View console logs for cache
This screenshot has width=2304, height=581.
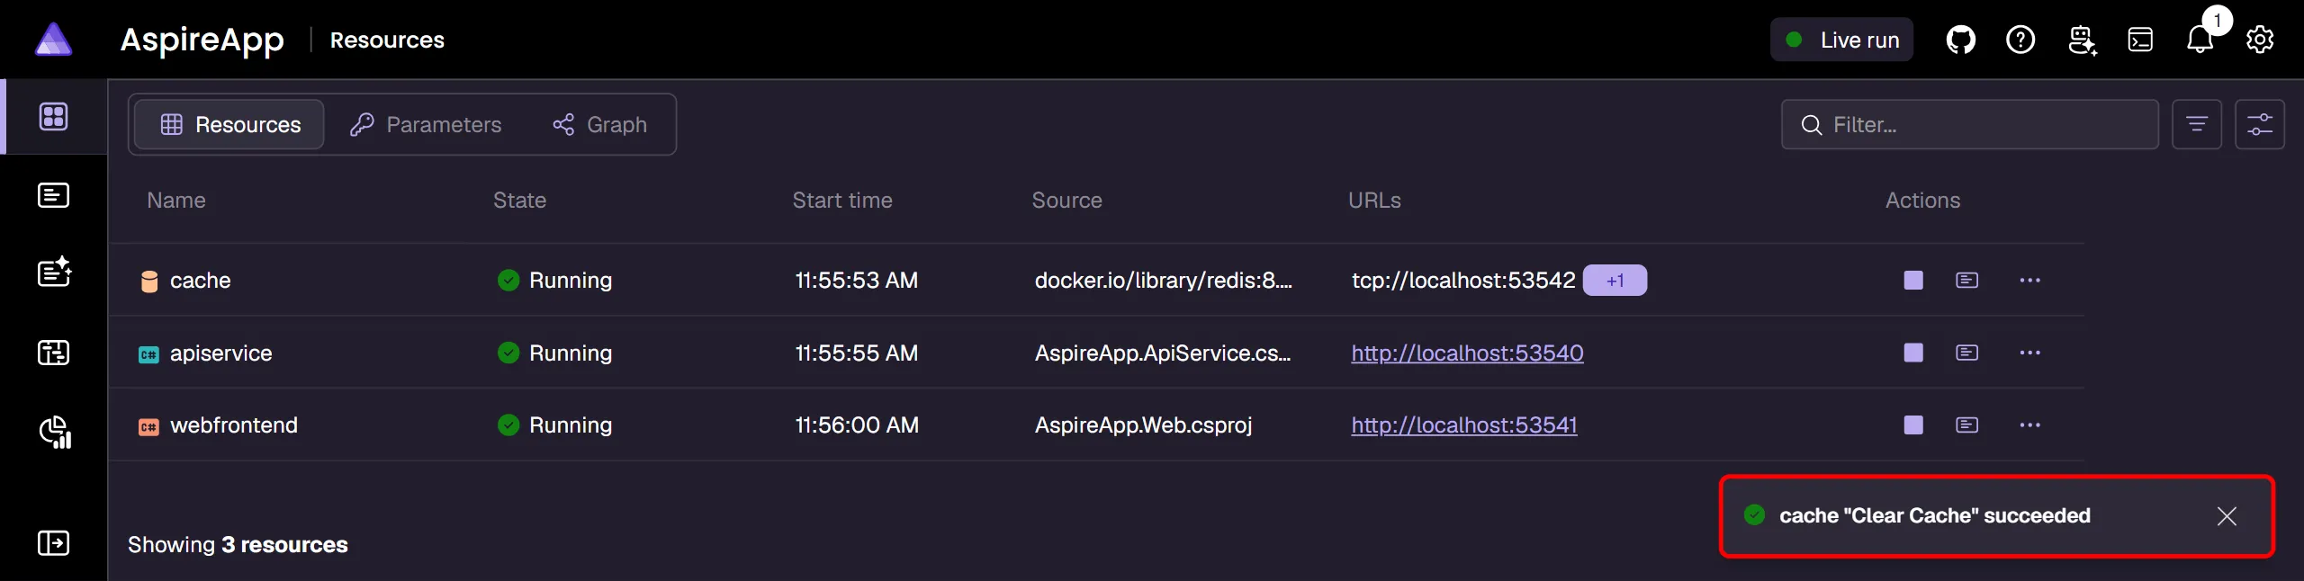(x=1967, y=281)
